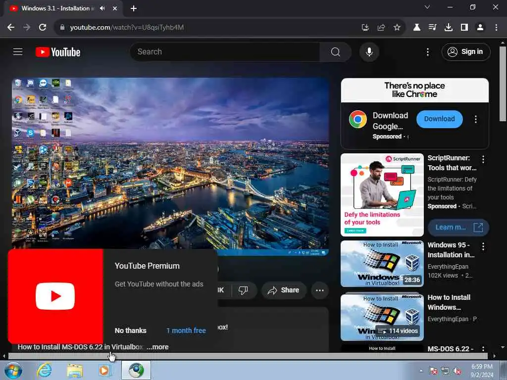Click the Sign in button
The height and width of the screenshot is (380, 507).
pos(466,51)
